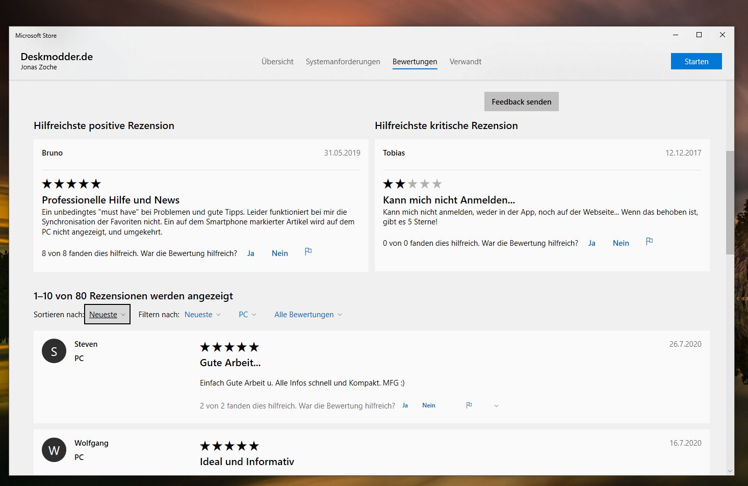The height and width of the screenshot is (486, 748).
Task: Mark Tobias's review unhelpful with Nein
Action: (621, 243)
